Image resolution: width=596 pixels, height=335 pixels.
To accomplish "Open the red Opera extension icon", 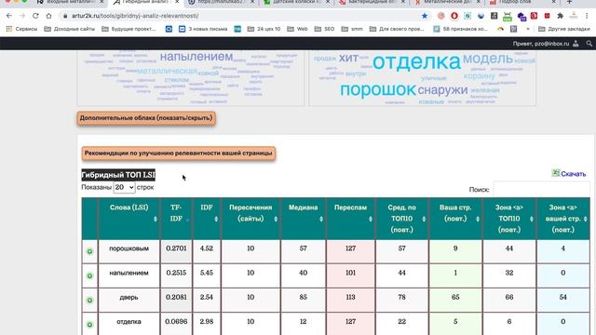I will coord(454,16).
